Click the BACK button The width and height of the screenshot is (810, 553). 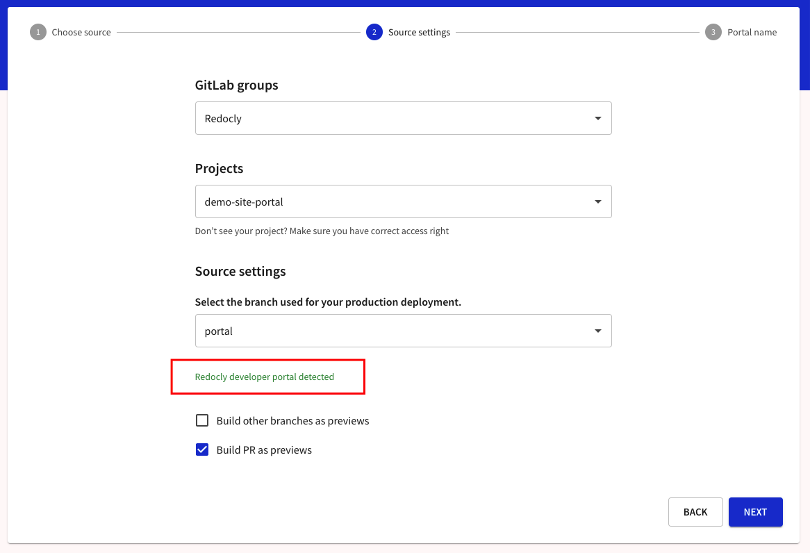click(x=695, y=511)
